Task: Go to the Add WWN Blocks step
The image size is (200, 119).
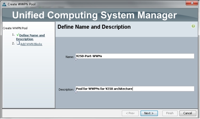Action: 31,44
